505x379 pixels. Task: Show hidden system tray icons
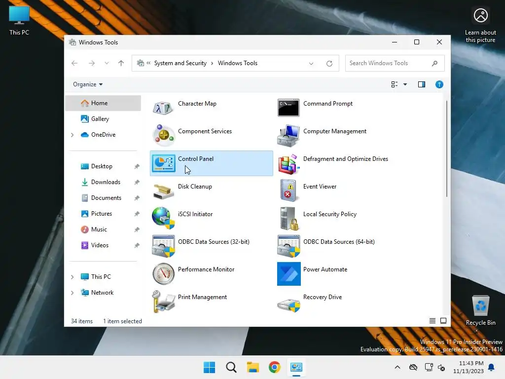[x=397, y=367]
